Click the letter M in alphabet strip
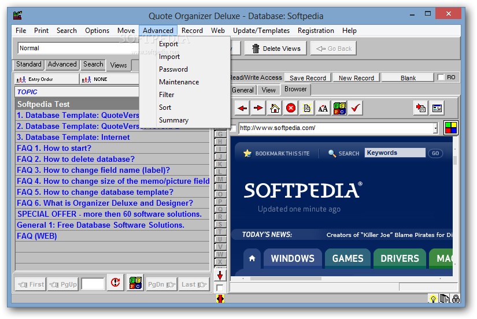 coord(220,179)
